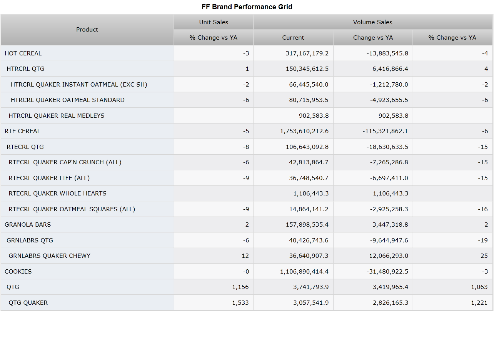
Task: Click the value 36,748,540.7
Action: (309, 178)
